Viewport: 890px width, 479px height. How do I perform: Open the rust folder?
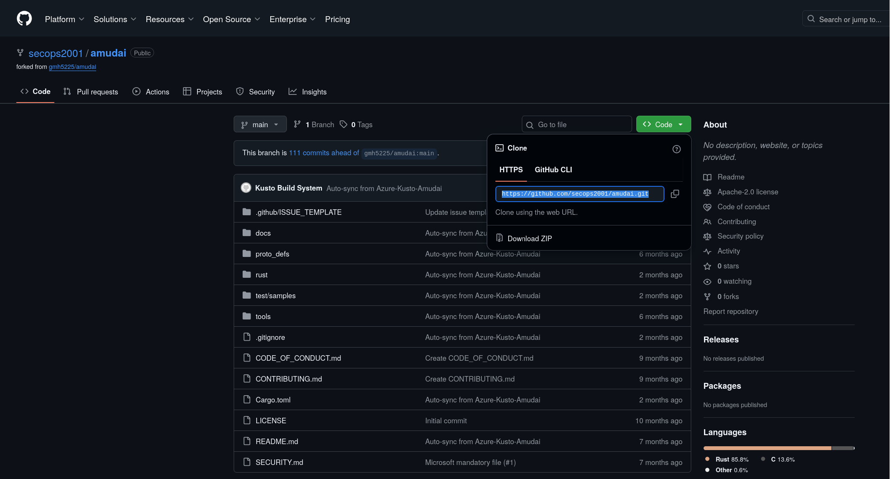(261, 275)
